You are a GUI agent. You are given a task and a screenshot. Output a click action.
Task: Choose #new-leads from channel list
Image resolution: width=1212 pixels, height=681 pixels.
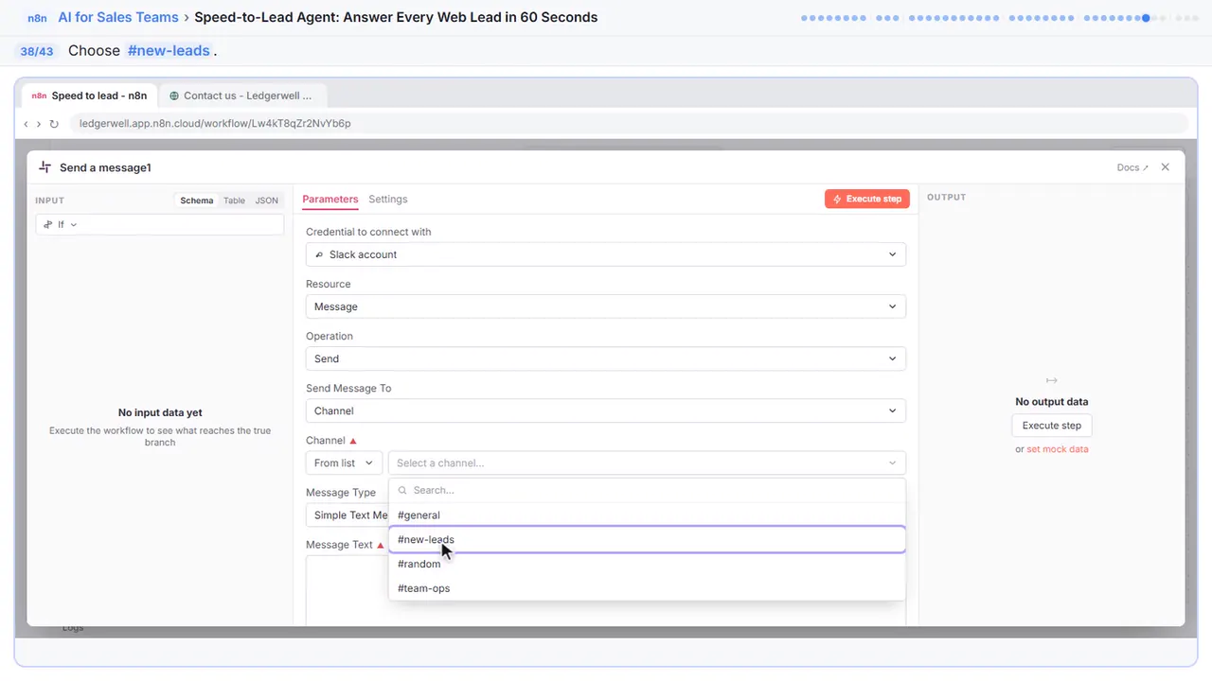647,539
